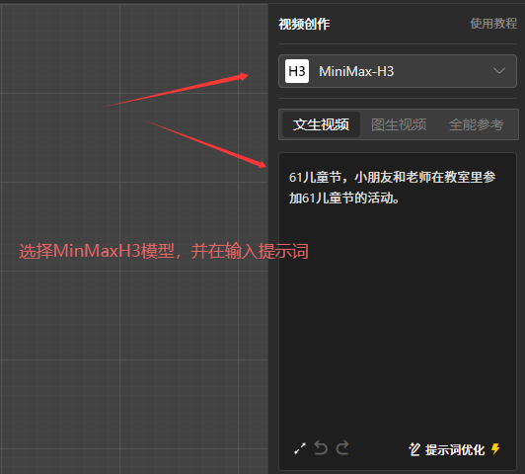Click the 视频创作 panel title
The height and width of the screenshot is (474, 525).
[304, 24]
